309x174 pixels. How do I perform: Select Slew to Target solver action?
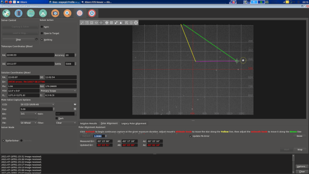tap(42, 33)
